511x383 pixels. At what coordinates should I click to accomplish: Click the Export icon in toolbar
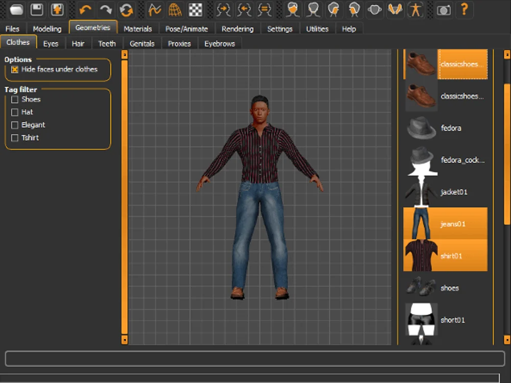tap(57, 9)
